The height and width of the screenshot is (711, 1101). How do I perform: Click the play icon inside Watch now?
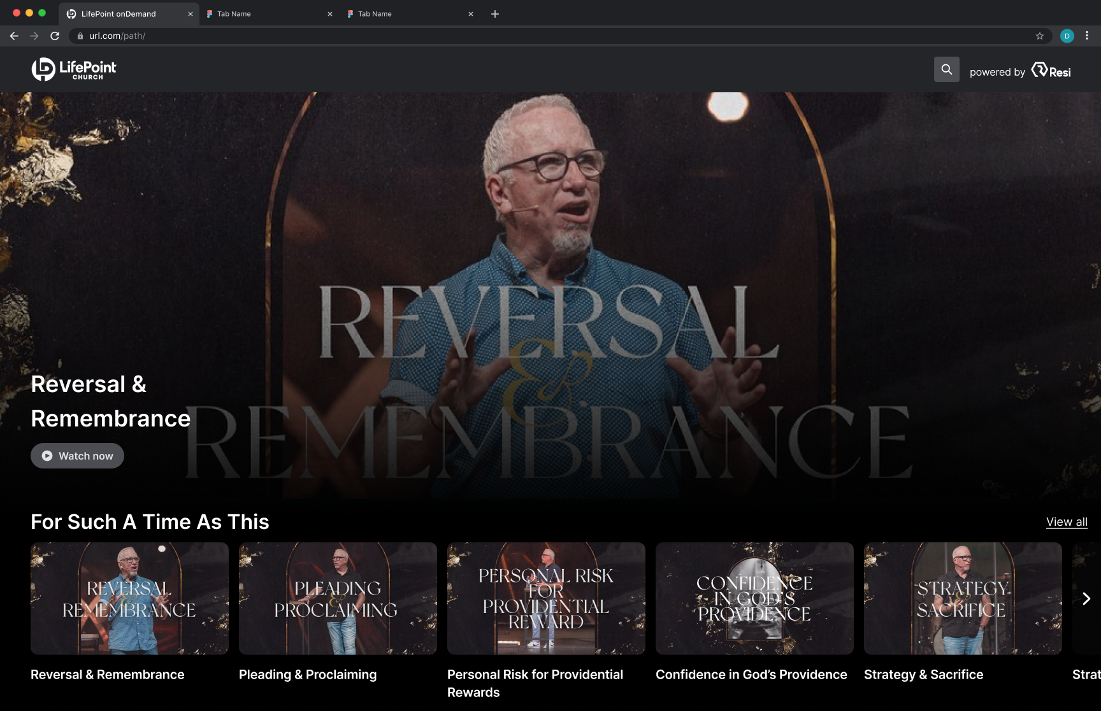(x=46, y=456)
